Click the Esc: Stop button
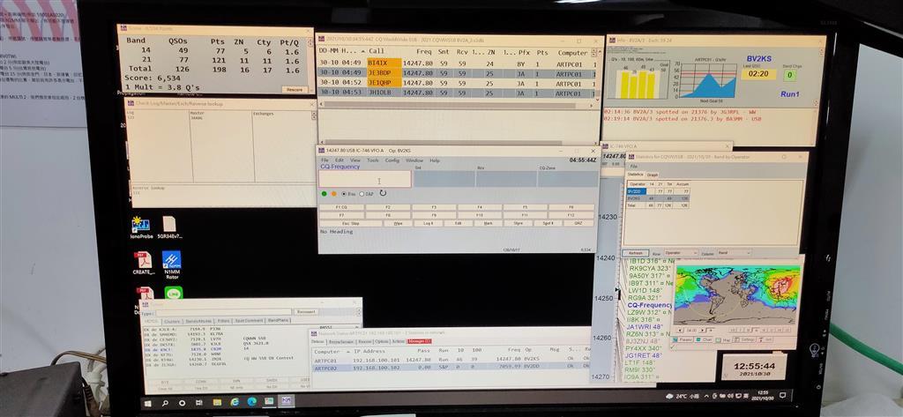This screenshot has height=417, width=903. [x=351, y=223]
